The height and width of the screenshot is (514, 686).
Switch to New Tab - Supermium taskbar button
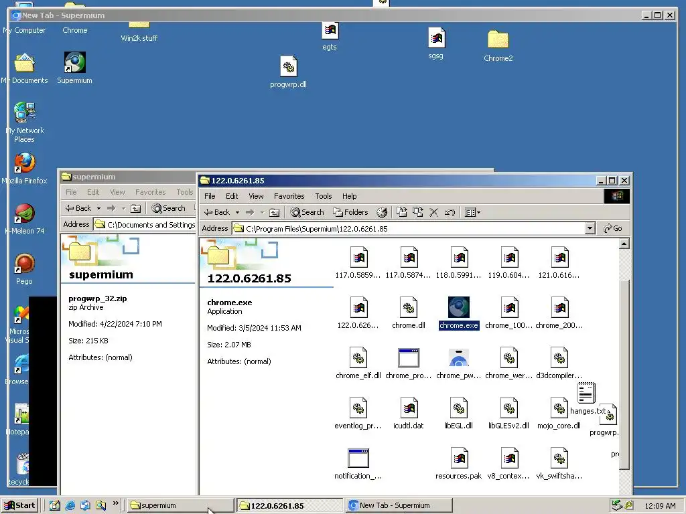coord(399,505)
